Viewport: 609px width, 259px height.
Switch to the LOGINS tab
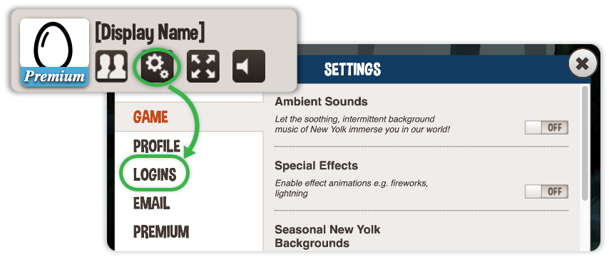(x=155, y=175)
